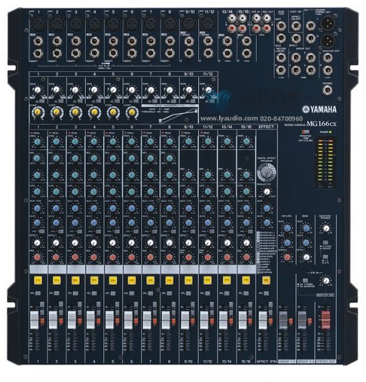Viewport: 366px width, 382px height.
Task: Click the EFFECT RTN fader
Action: [x=263, y=320]
